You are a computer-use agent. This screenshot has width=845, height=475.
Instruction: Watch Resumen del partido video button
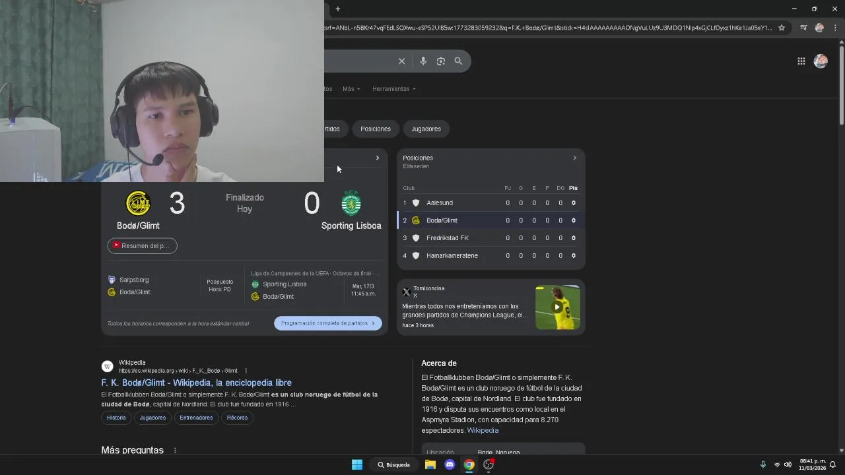pyautogui.click(x=143, y=245)
